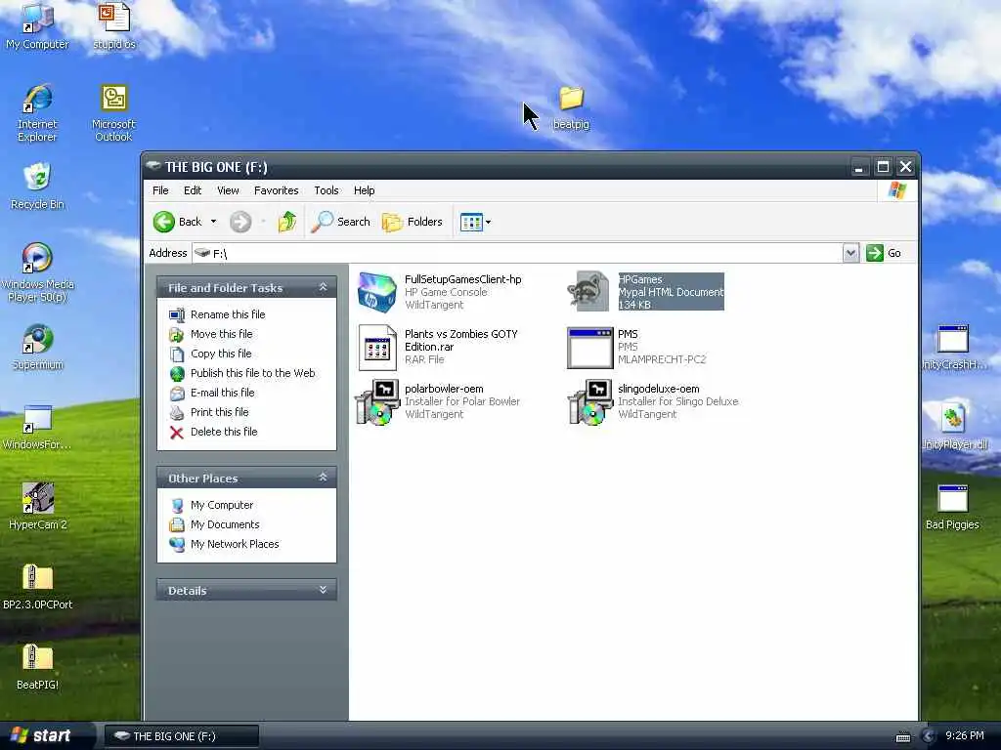Click Rename this file
The width and height of the screenshot is (1001, 750).
tap(228, 314)
